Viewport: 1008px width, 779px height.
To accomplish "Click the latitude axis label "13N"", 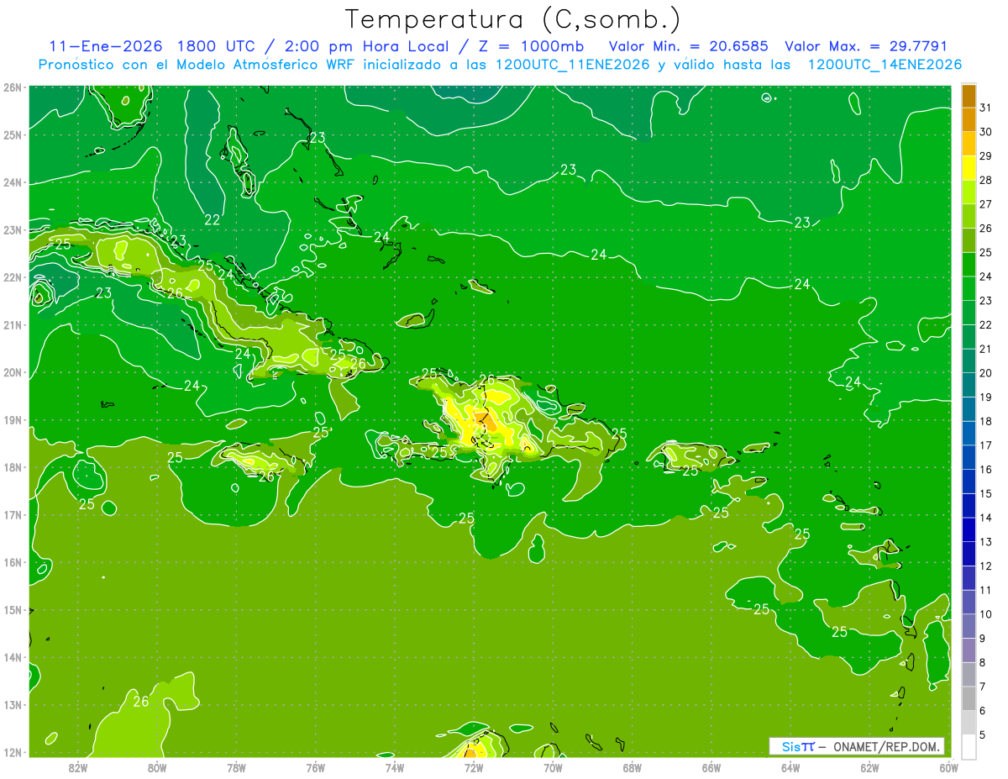I will click(x=13, y=705).
